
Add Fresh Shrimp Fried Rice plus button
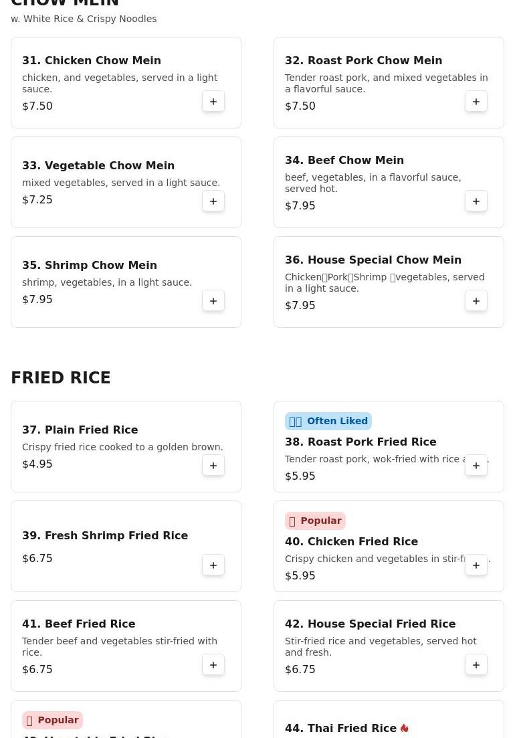[213, 565]
